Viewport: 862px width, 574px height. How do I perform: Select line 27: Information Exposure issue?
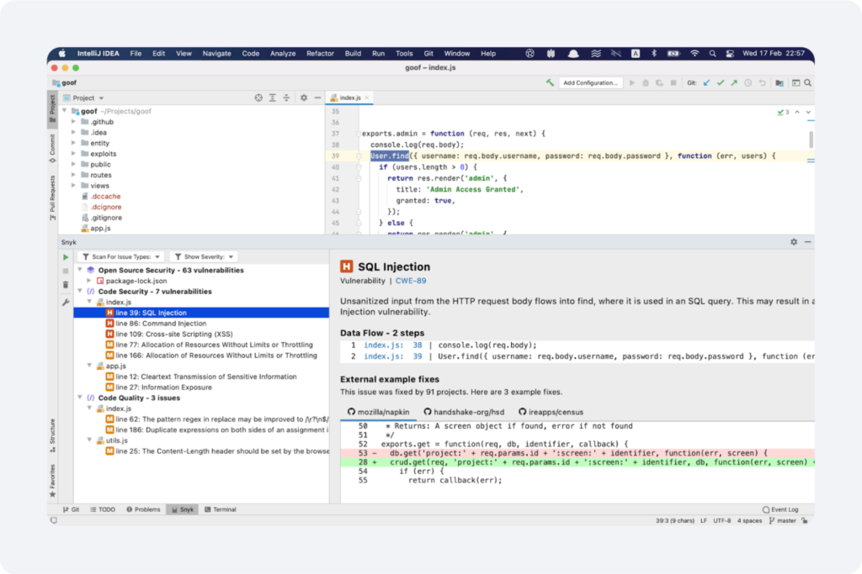163,387
